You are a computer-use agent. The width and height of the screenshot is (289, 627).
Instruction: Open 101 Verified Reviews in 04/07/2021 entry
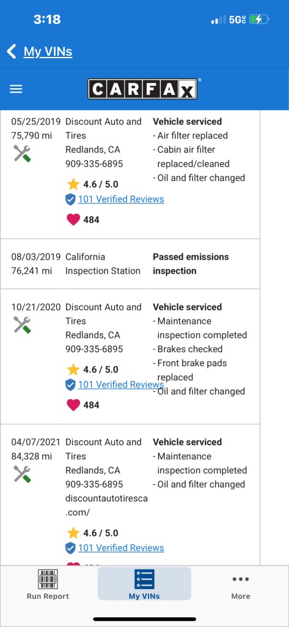pyautogui.click(x=121, y=547)
